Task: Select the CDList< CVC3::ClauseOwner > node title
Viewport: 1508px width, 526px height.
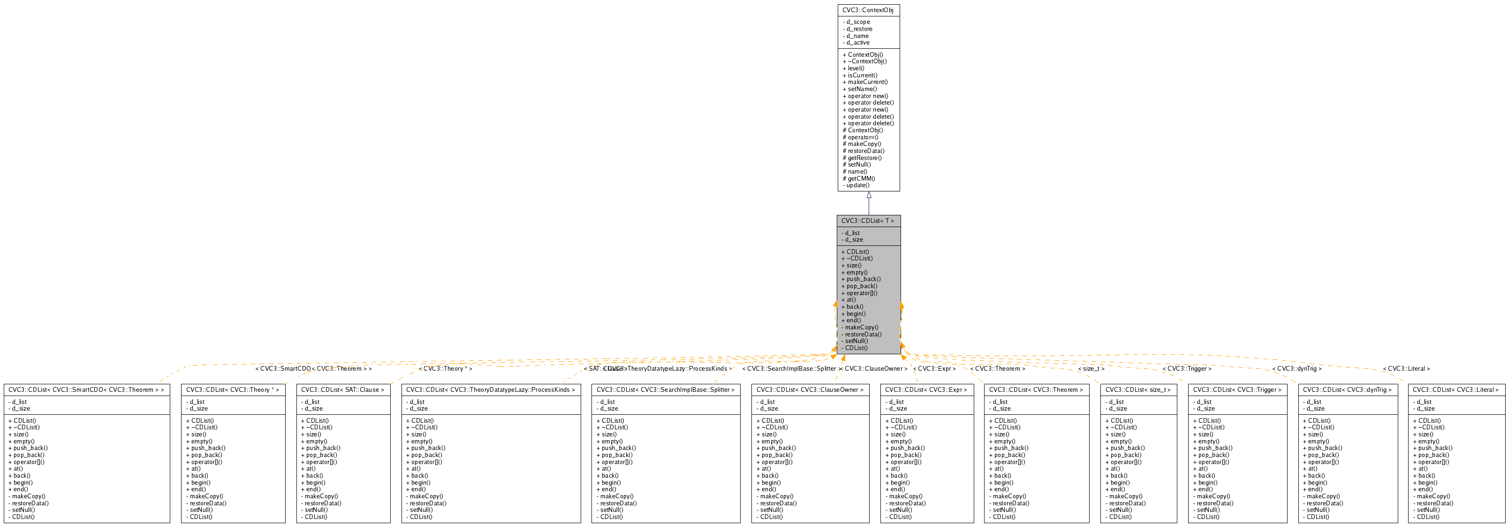Action: tap(810, 389)
